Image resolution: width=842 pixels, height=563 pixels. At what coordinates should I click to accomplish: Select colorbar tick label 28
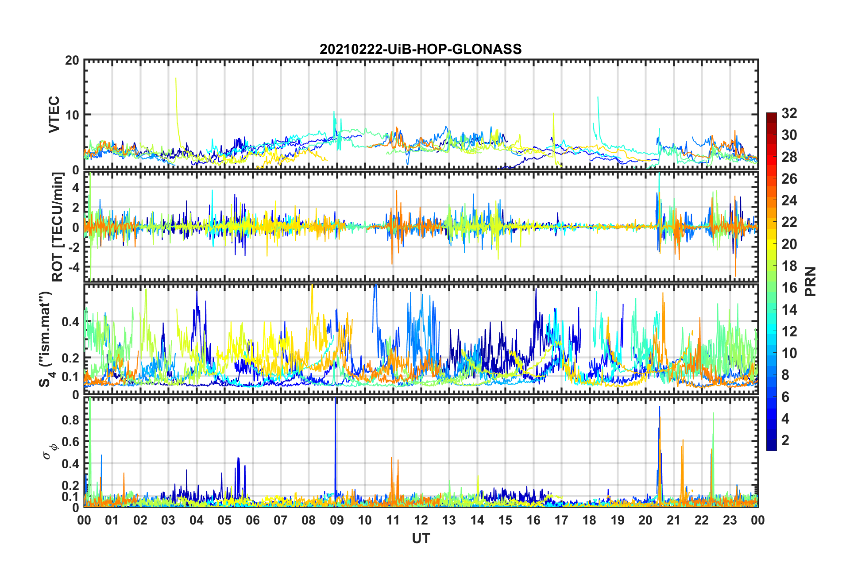click(789, 157)
